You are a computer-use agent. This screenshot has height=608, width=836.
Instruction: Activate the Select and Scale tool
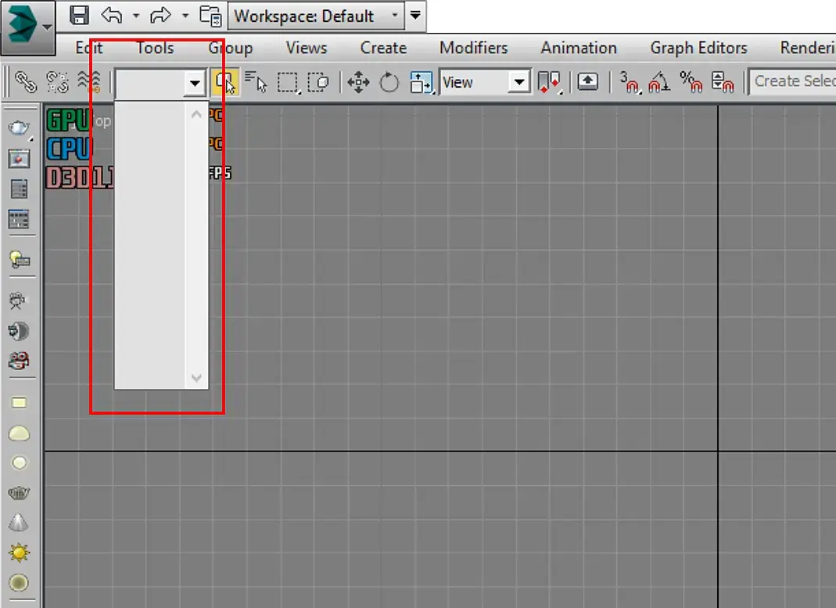(x=422, y=83)
